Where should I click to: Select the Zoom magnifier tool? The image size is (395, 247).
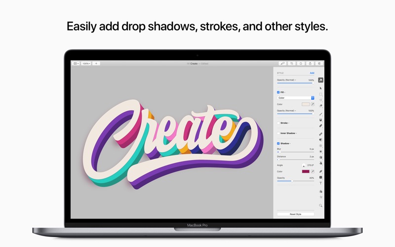click(320, 206)
